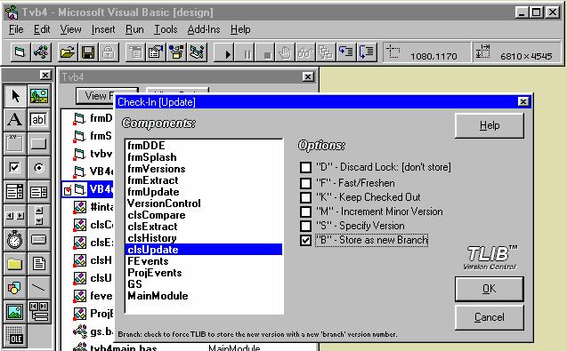
Task: Click the Help button in Check-In dialog
Action: point(490,125)
